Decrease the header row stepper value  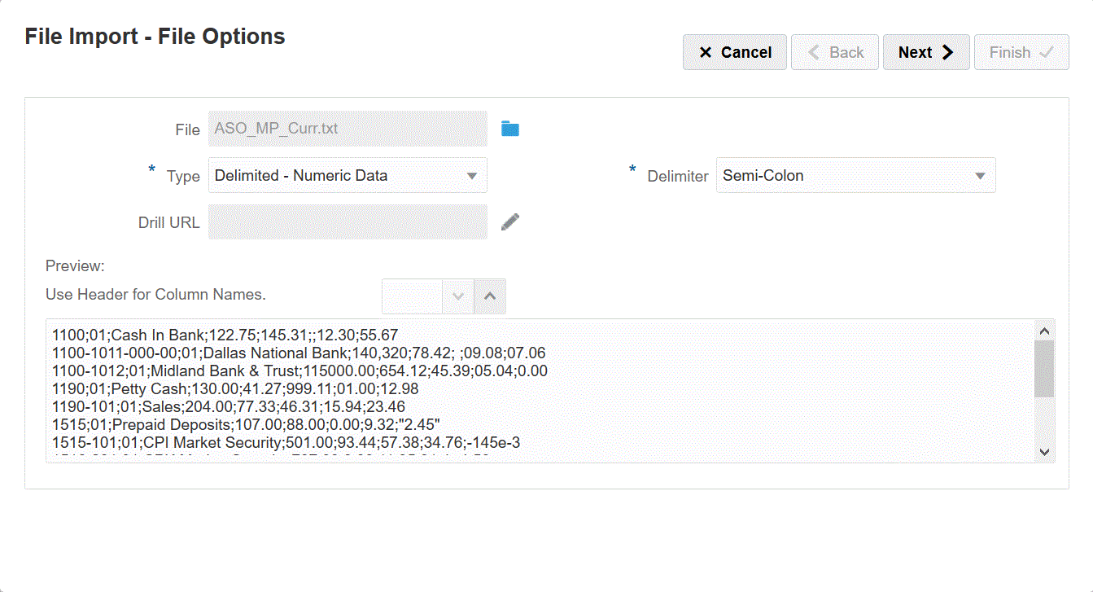click(x=458, y=296)
